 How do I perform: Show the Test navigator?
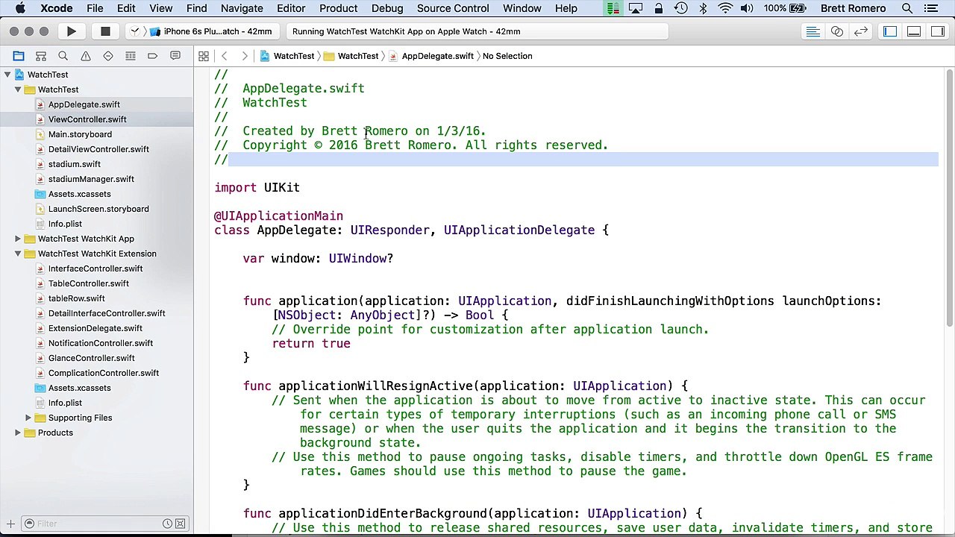pos(108,56)
